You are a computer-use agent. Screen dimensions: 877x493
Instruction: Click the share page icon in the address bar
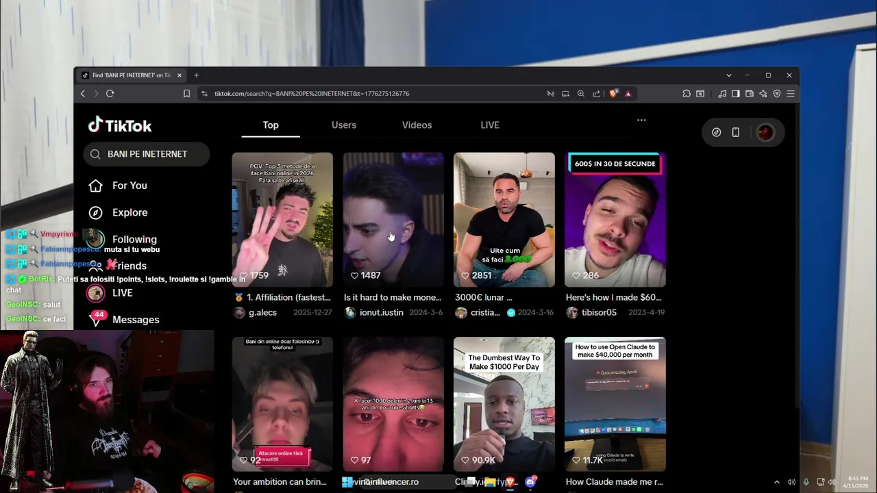(596, 94)
